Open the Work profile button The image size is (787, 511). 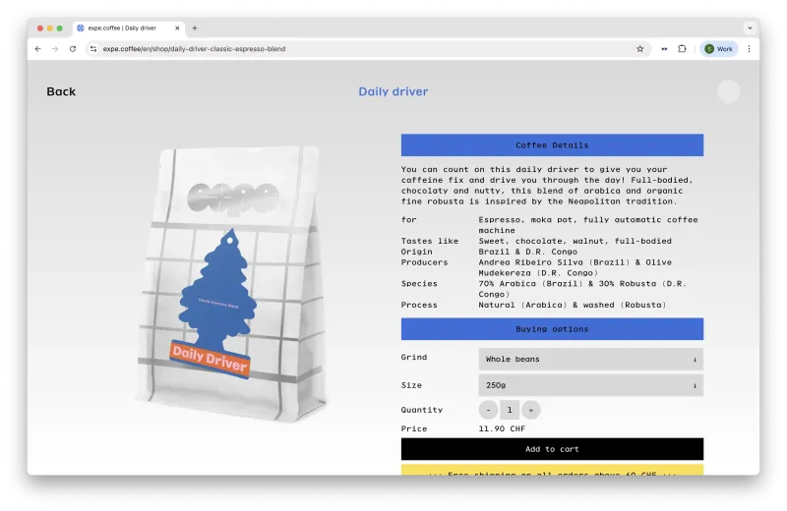[719, 48]
